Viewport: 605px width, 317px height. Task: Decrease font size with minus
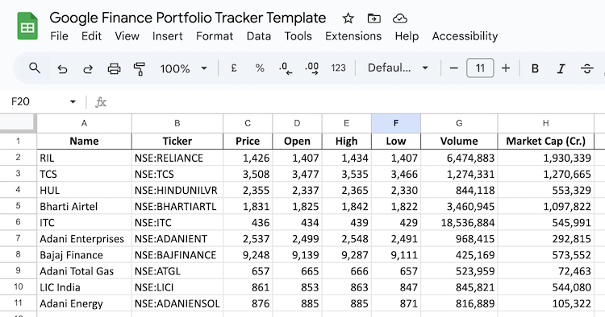(x=453, y=68)
